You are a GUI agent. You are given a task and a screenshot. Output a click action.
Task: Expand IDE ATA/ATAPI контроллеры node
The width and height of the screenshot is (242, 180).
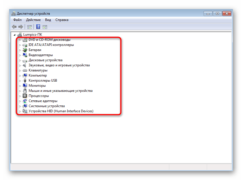20,45
